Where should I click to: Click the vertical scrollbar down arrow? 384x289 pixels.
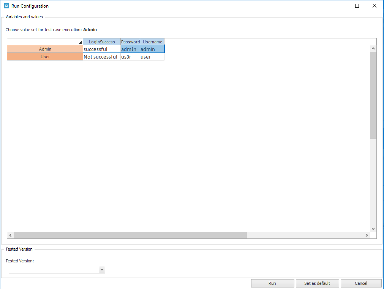373,229
